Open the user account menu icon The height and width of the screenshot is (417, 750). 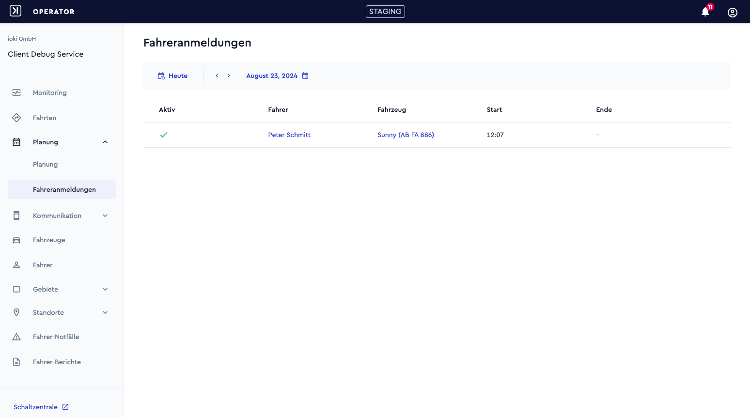tap(733, 12)
